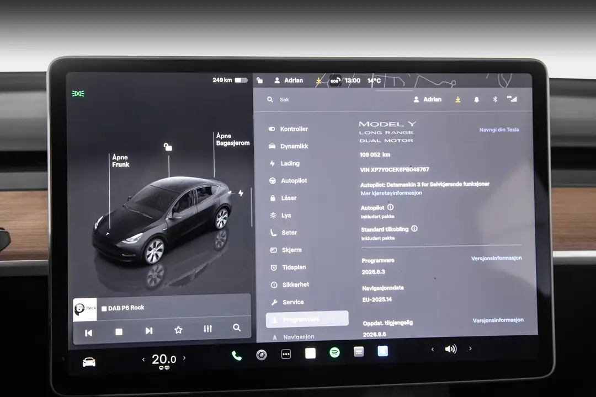Viewport: 596px width, 397px height.
Task: Open Versjonsinformasjon for the available update
Action: point(498,320)
